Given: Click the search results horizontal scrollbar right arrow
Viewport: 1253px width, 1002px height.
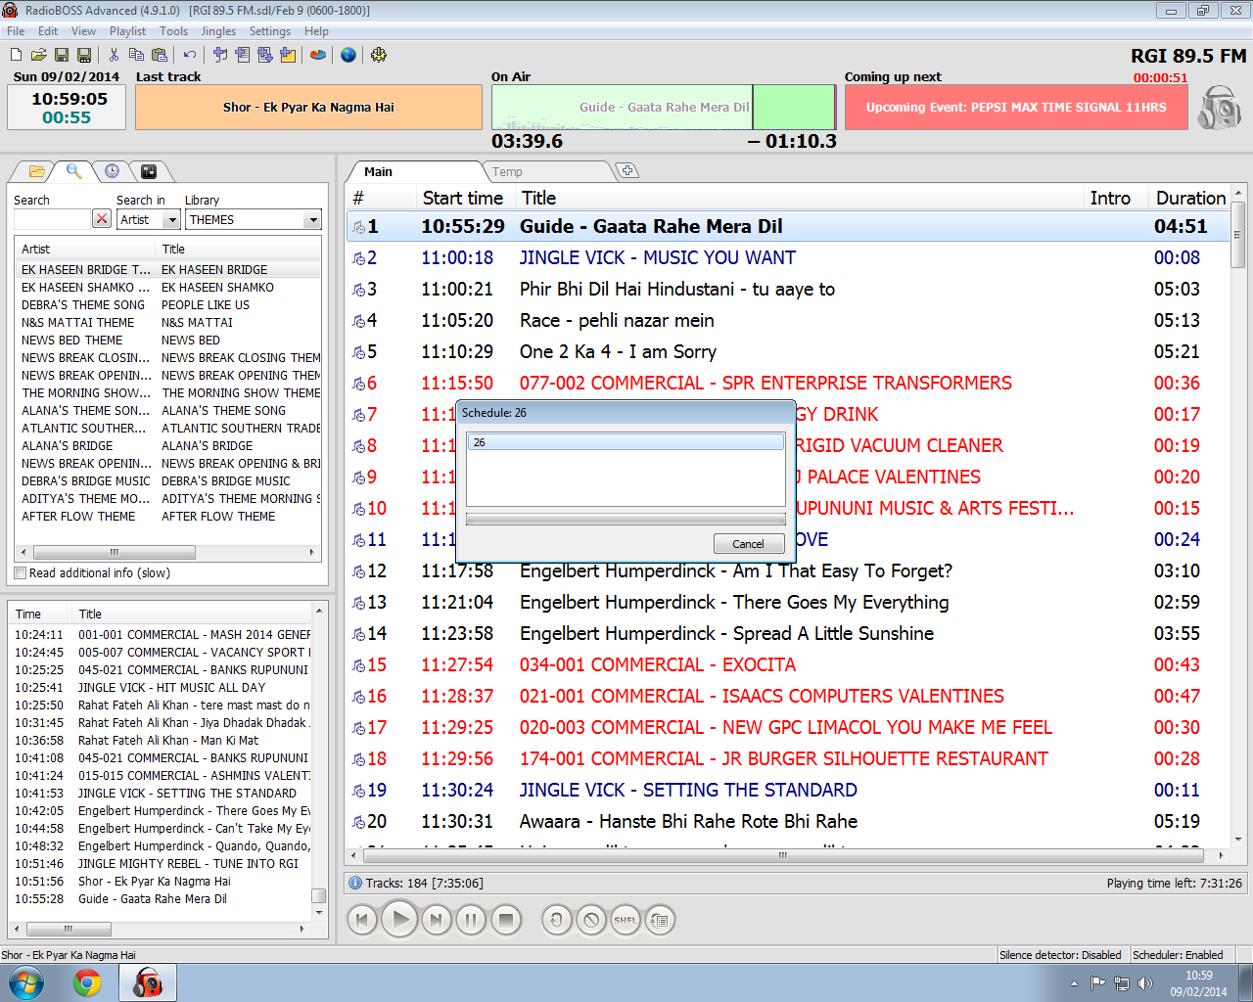Looking at the screenshot, I should click(x=312, y=552).
